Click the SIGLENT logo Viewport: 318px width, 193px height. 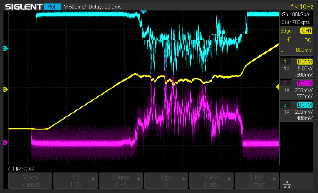24,7
